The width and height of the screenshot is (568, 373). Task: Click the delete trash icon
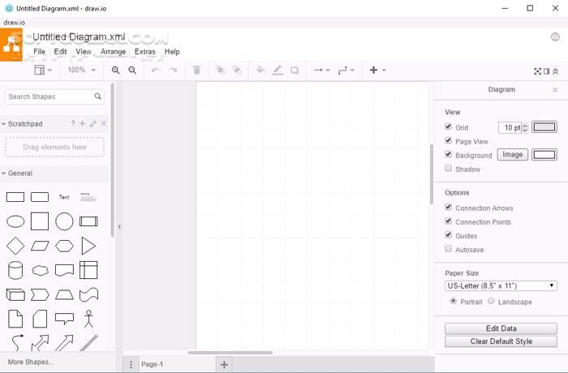coord(196,70)
